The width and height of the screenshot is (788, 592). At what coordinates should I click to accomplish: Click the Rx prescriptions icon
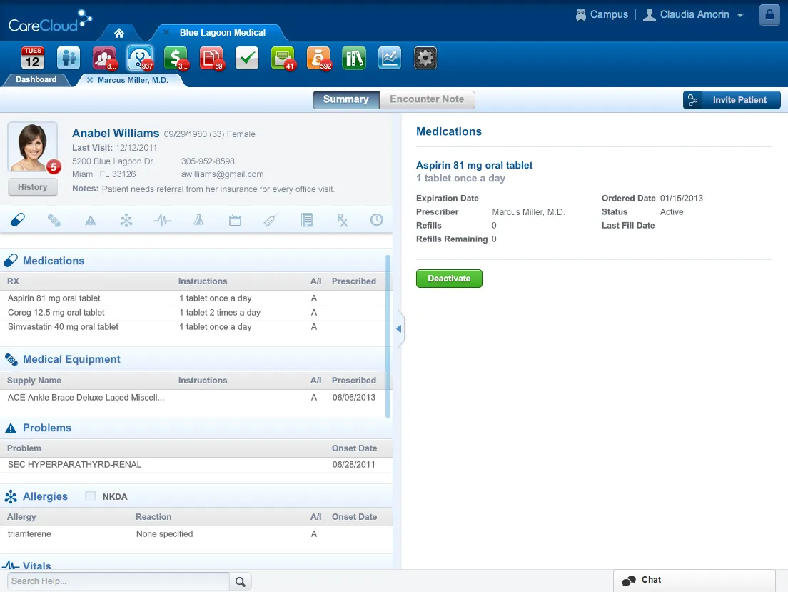(x=343, y=221)
